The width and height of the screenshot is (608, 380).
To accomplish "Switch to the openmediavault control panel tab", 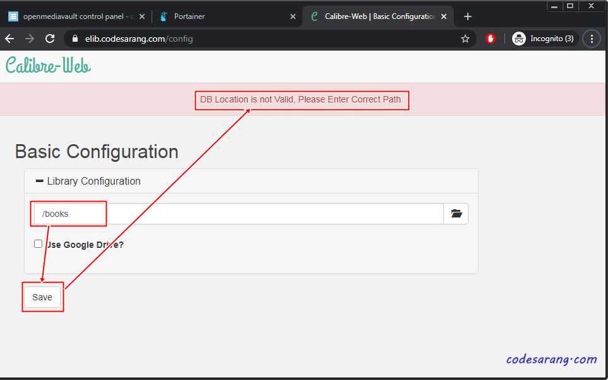I will point(77,16).
